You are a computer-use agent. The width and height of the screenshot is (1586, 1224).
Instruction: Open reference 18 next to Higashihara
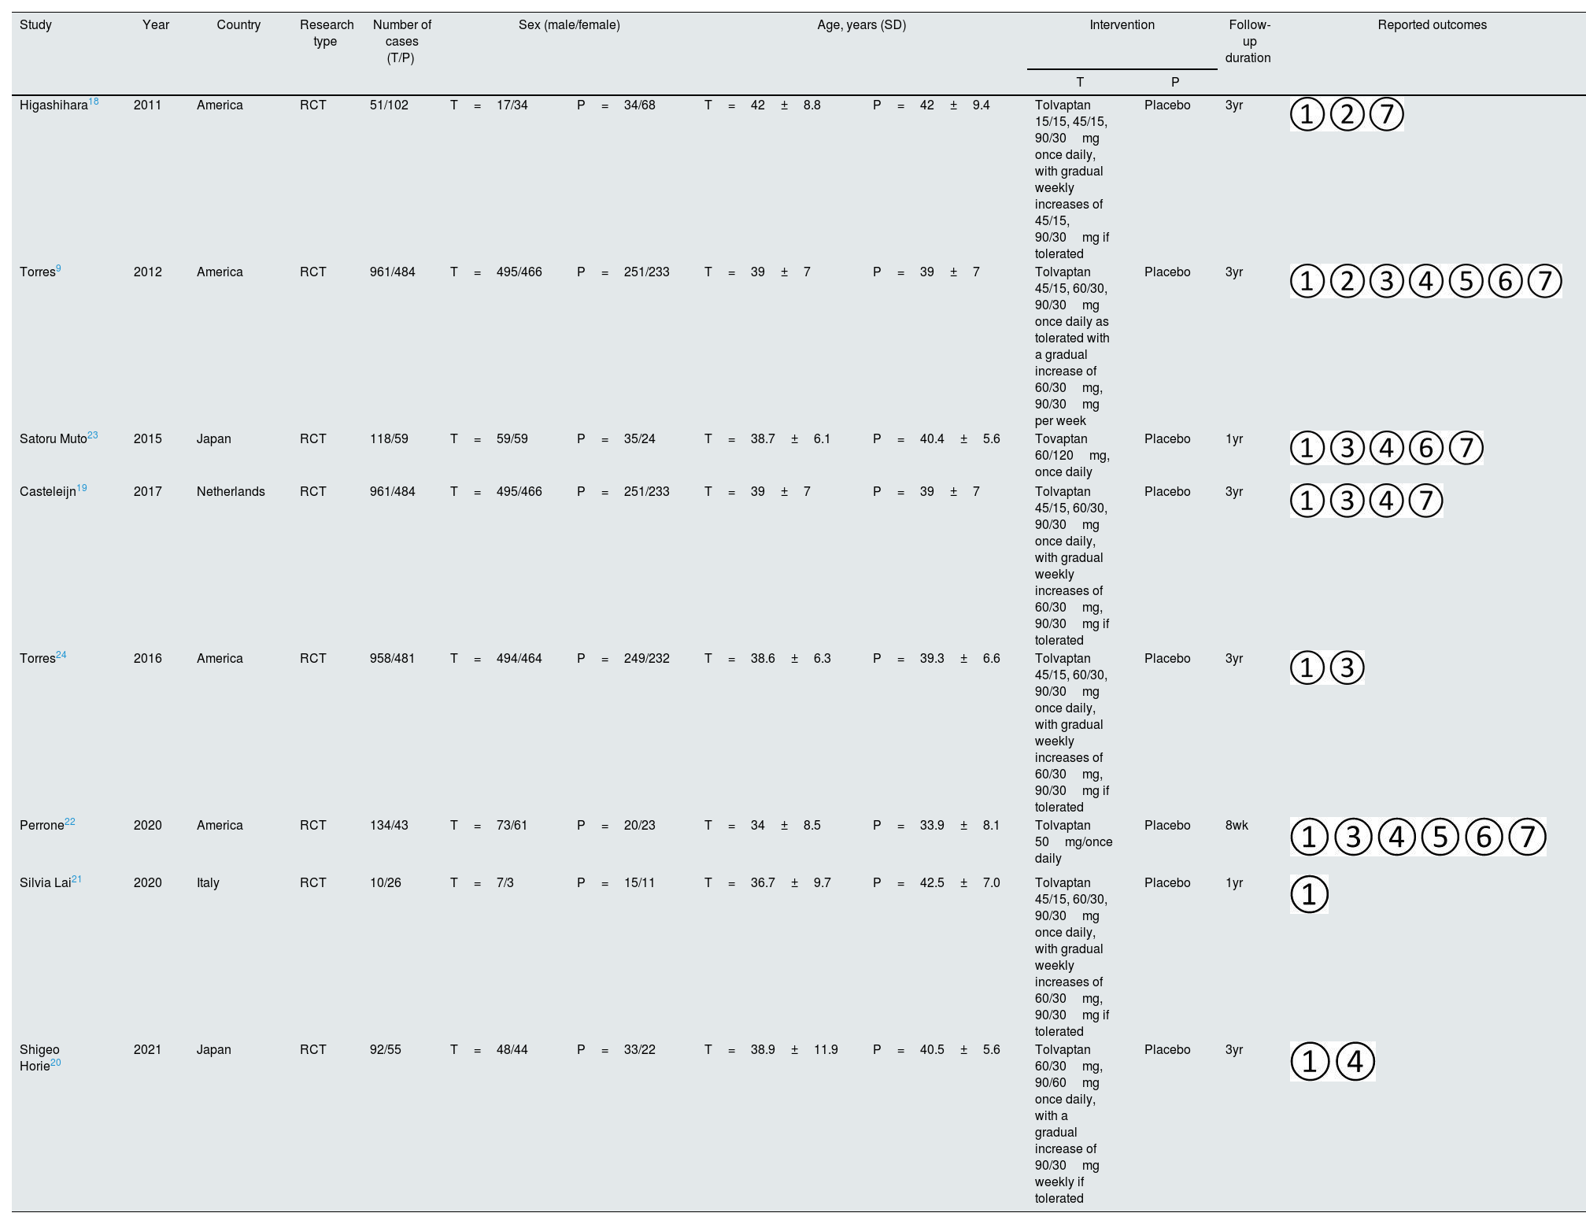pyautogui.click(x=94, y=102)
